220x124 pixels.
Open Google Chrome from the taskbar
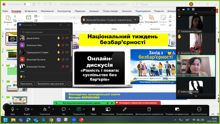(51, 120)
